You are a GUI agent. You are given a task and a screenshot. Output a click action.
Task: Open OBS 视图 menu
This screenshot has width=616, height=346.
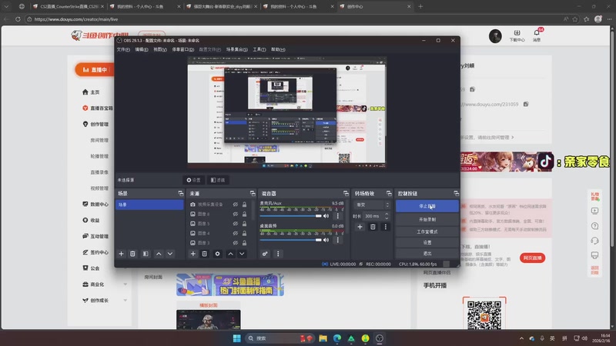click(160, 49)
